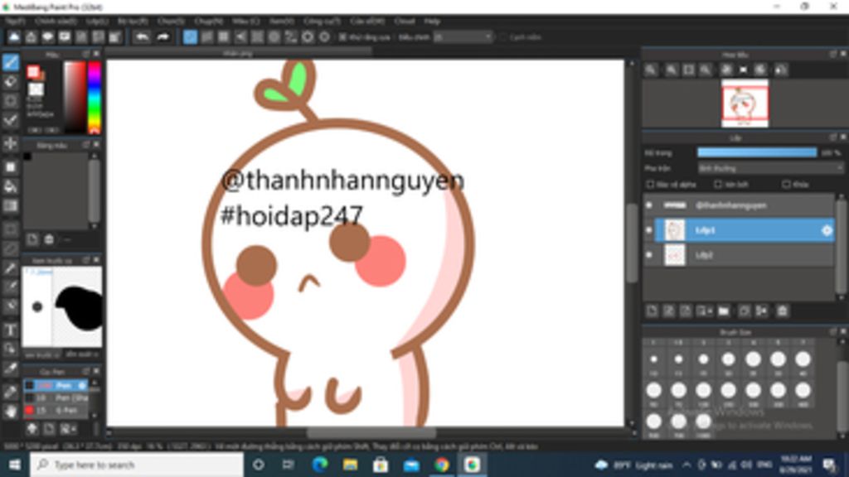Screen dimensions: 849x477
Task: Enable the circle snap guide
Action: pos(274,36)
